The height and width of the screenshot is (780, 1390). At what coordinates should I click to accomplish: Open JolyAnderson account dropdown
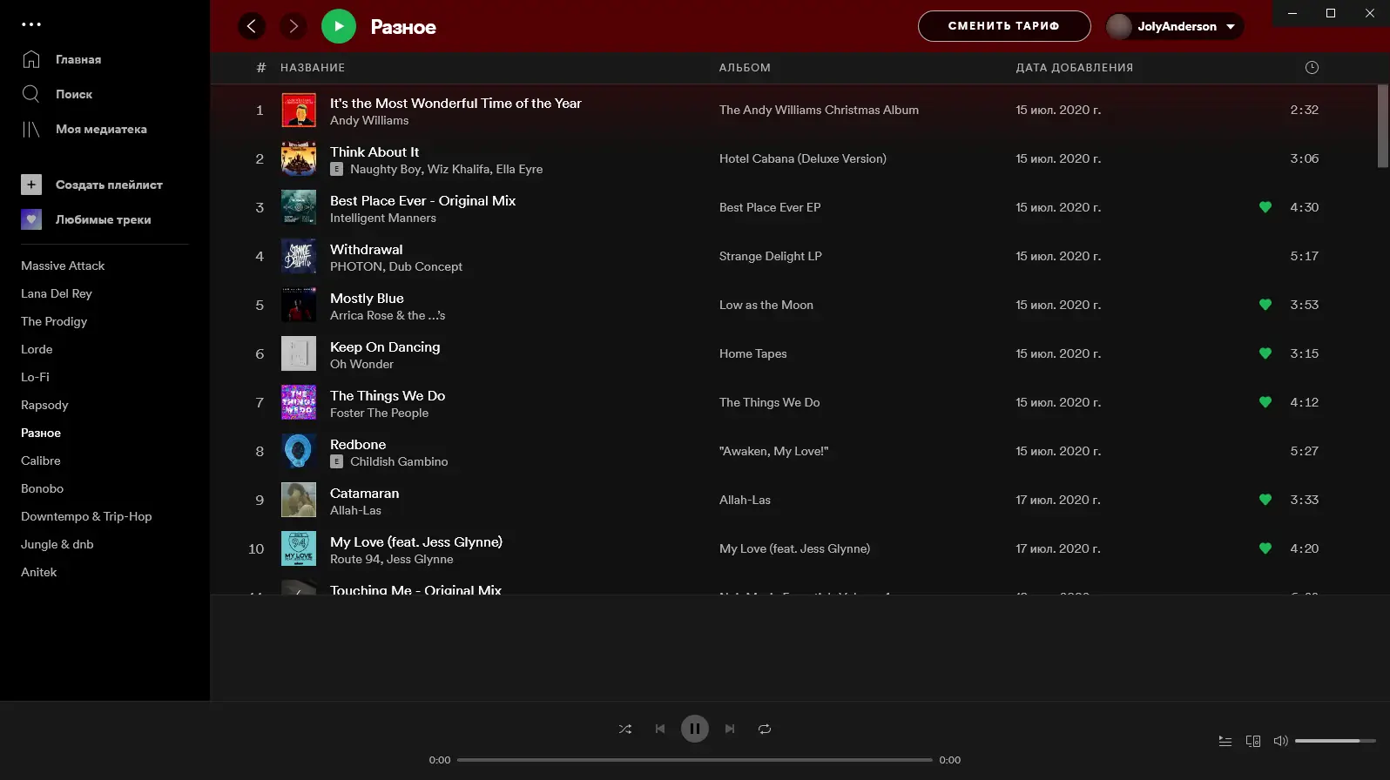tap(1175, 26)
